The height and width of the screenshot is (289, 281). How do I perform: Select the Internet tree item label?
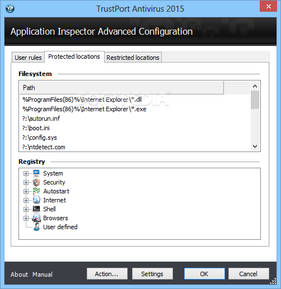tap(54, 200)
